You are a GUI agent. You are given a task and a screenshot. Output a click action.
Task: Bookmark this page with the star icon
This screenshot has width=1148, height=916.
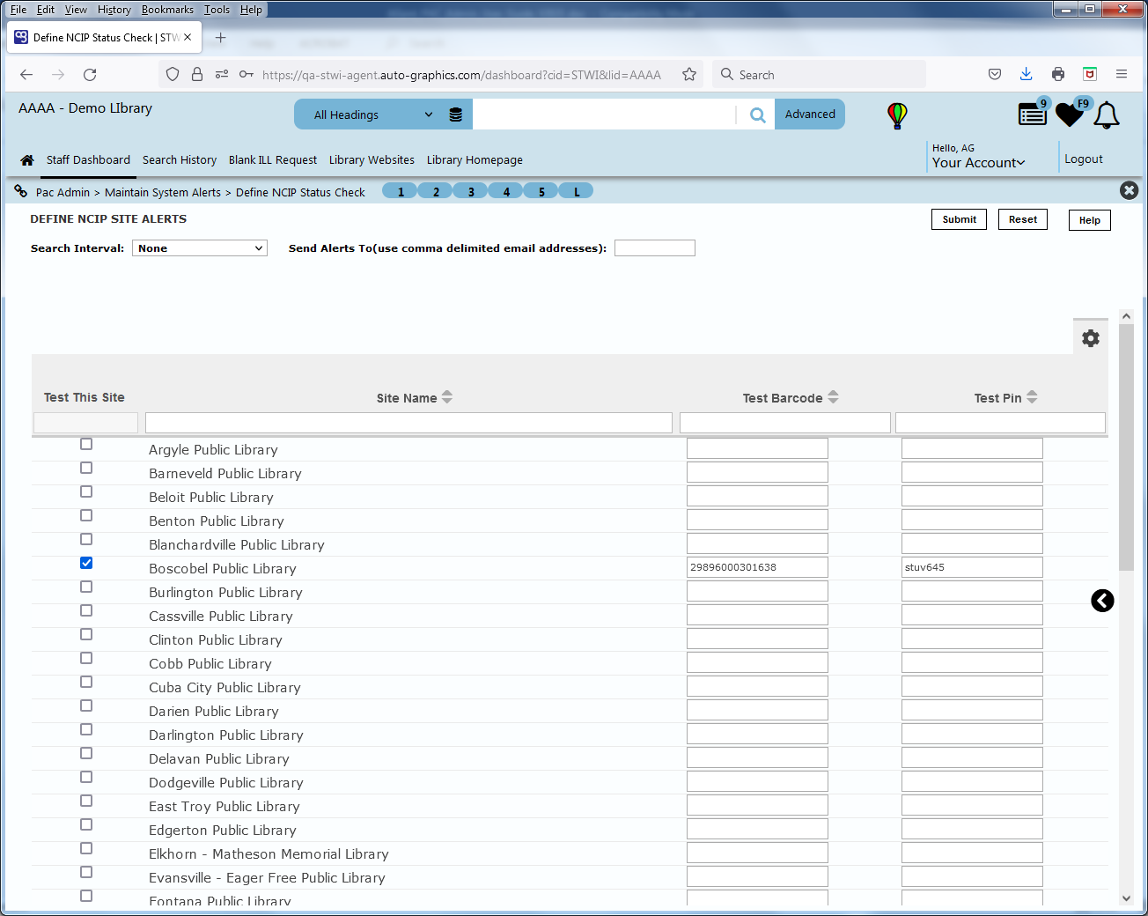click(x=689, y=75)
